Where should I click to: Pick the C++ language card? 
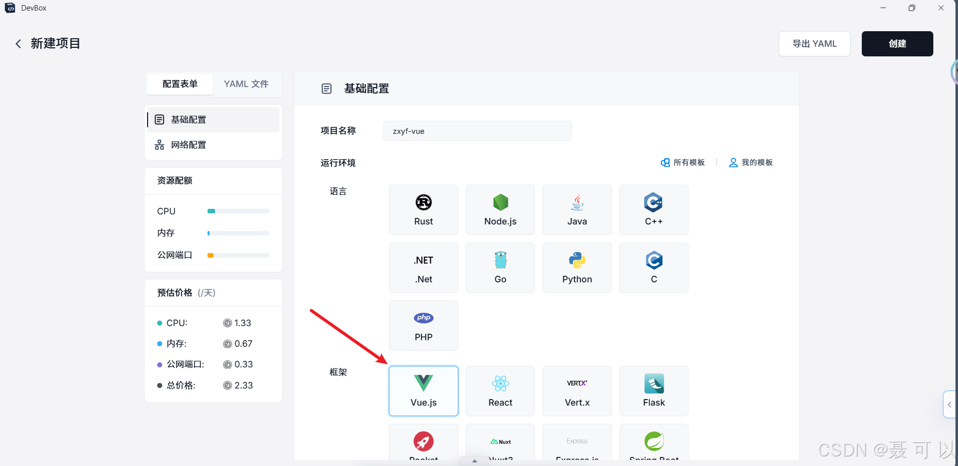tap(654, 210)
